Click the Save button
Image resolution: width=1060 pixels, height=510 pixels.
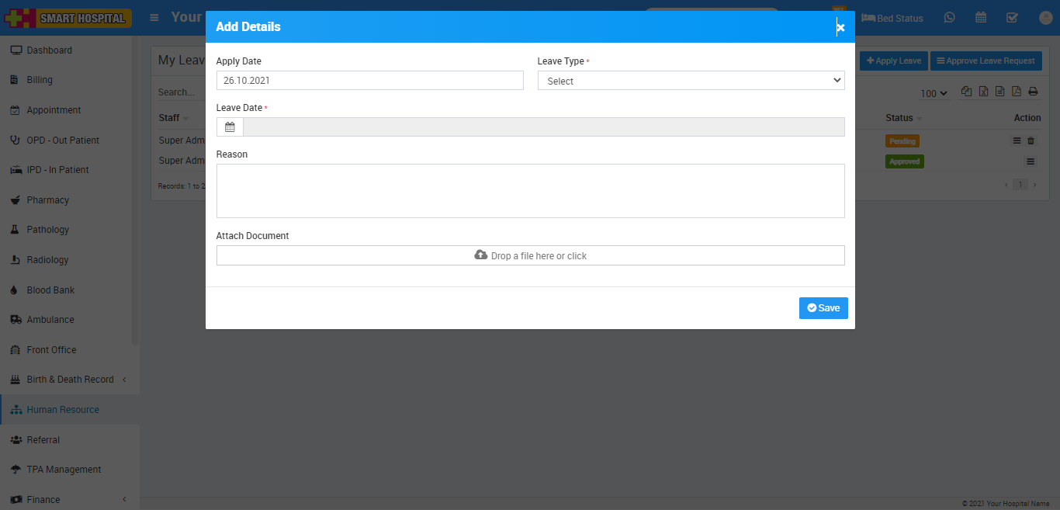tap(823, 308)
